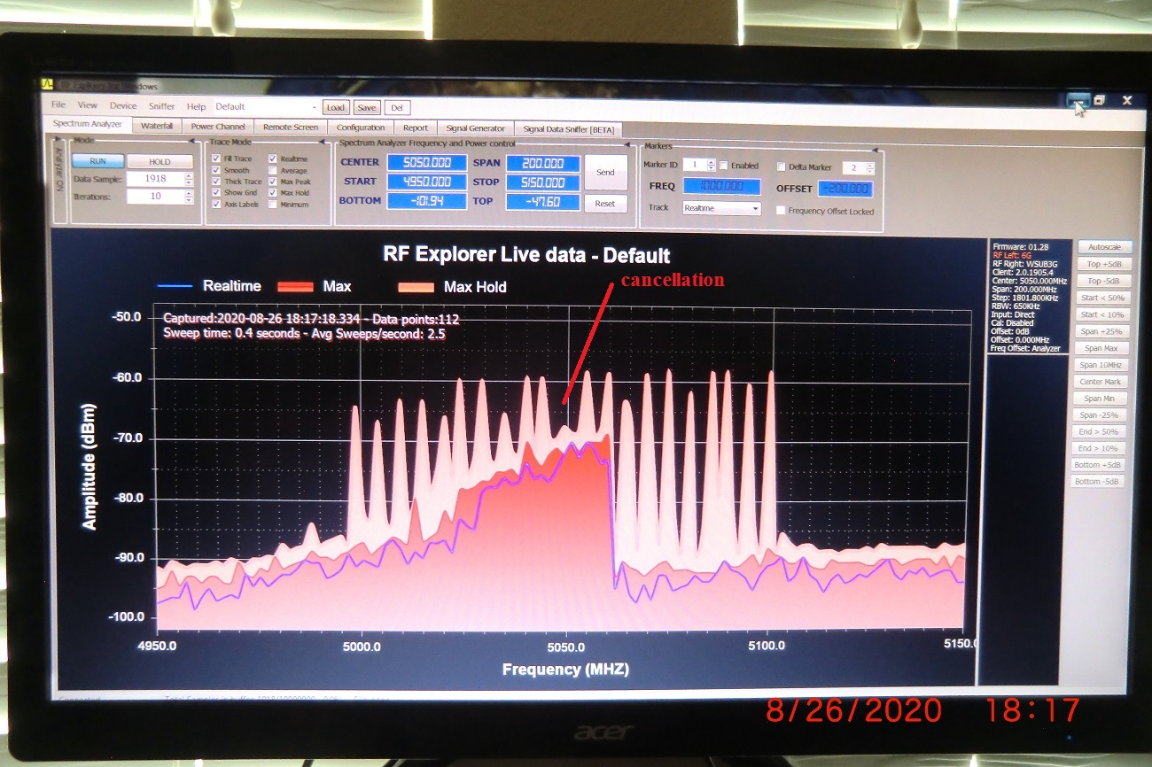Open the Track dropdown showing Realtime
The width and height of the screenshot is (1152, 767).
coord(720,209)
